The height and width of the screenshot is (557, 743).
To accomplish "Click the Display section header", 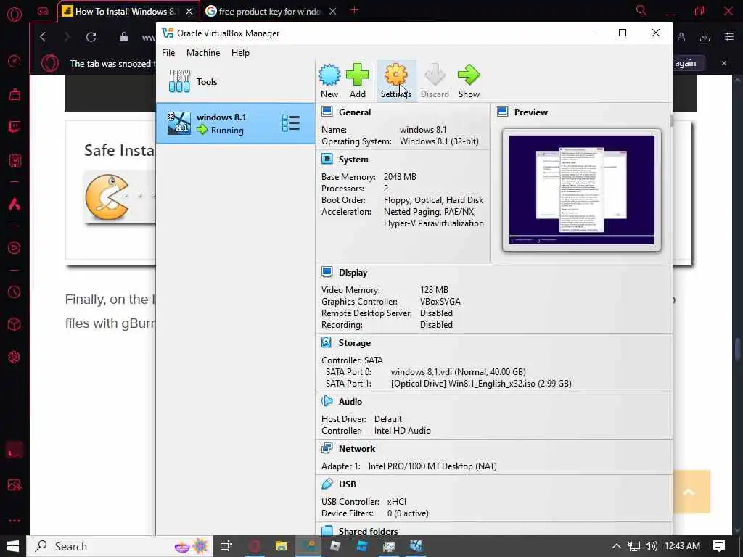I will (x=353, y=273).
